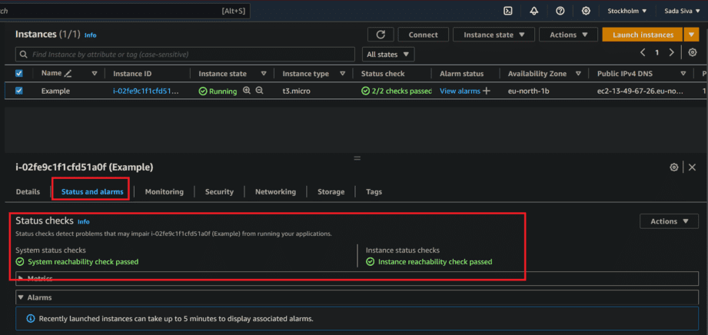Open the All states filter dropdown
This screenshot has width=708, height=335.
(388, 55)
